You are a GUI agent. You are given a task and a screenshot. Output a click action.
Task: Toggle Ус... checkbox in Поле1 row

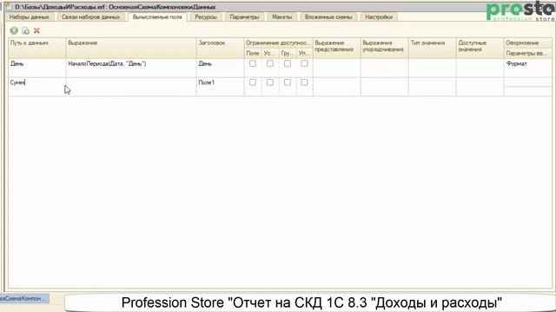click(270, 82)
